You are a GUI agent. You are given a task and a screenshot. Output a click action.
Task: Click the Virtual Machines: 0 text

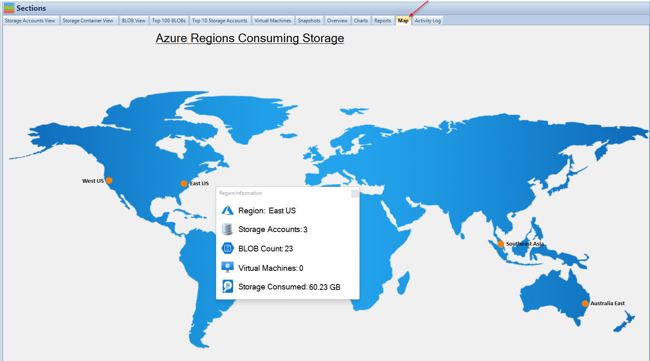271,268
